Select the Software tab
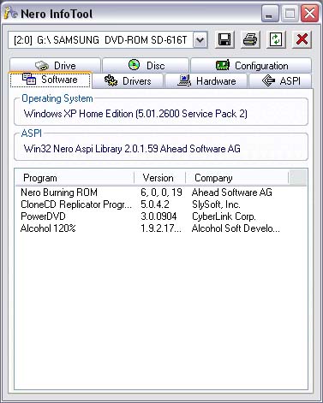 51,80
